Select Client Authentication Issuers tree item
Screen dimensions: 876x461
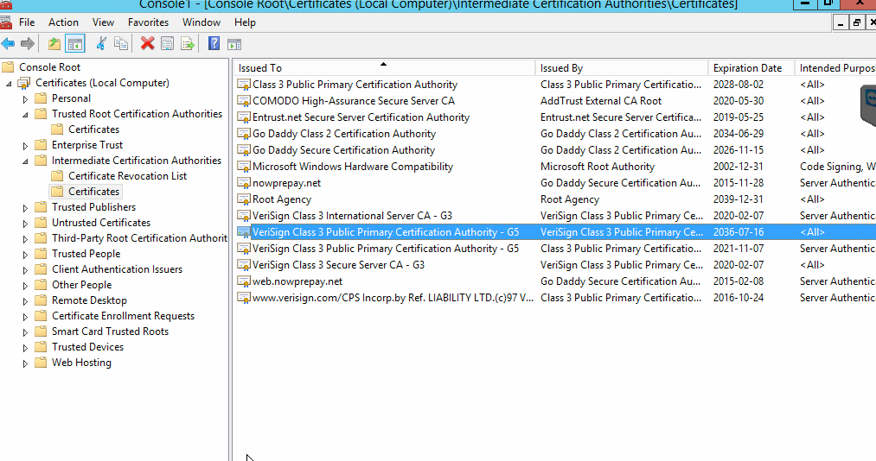[117, 269]
